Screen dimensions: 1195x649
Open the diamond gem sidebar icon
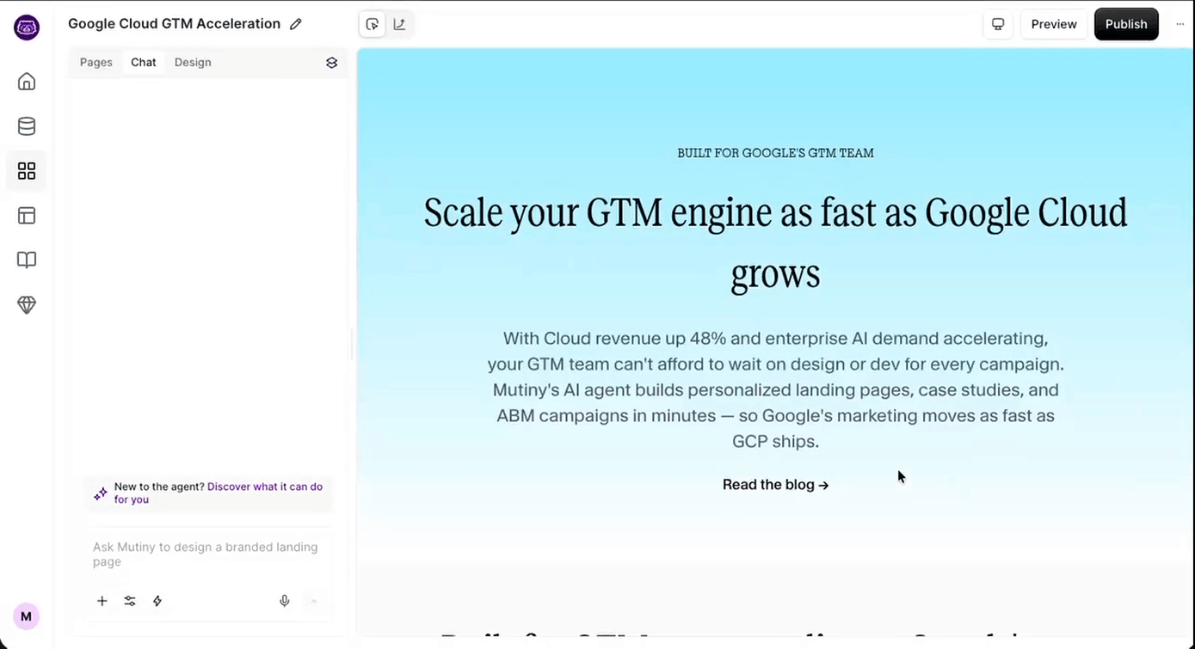[27, 305]
